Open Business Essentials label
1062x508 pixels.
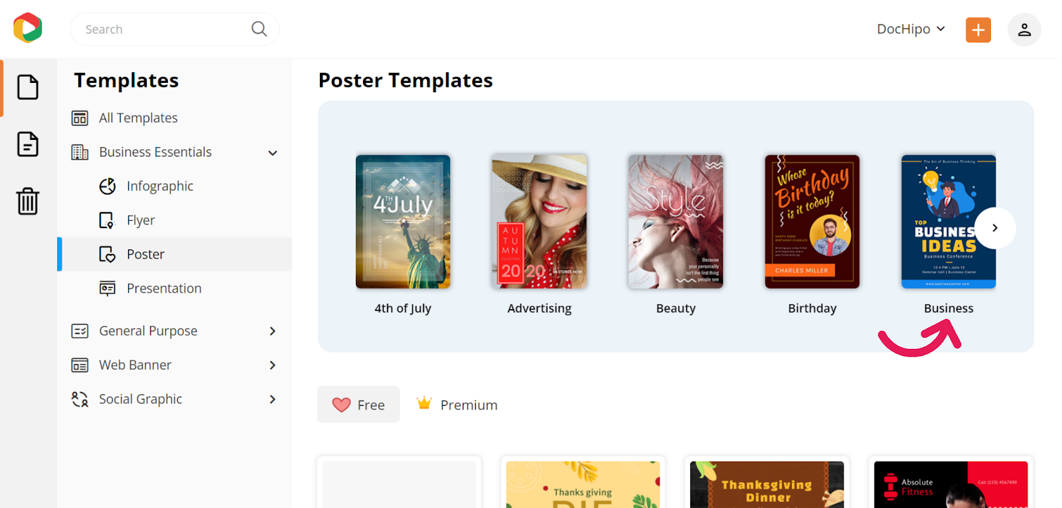point(155,153)
